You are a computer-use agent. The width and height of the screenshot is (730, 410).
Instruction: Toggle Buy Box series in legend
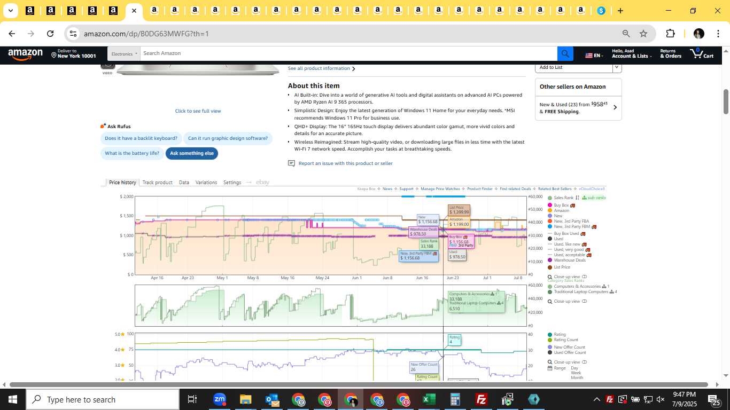pyautogui.click(x=561, y=205)
